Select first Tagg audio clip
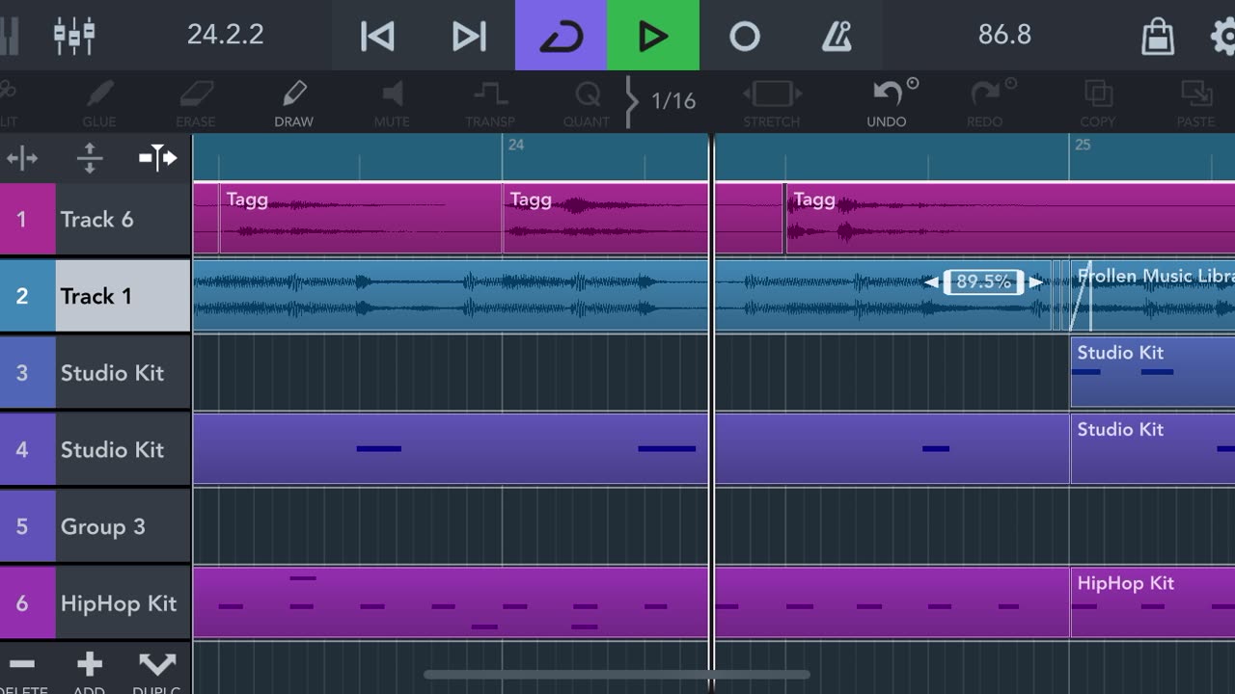Image resolution: width=1235 pixels, height=694 pixels. pyautogui.click(x=360, y=219)
